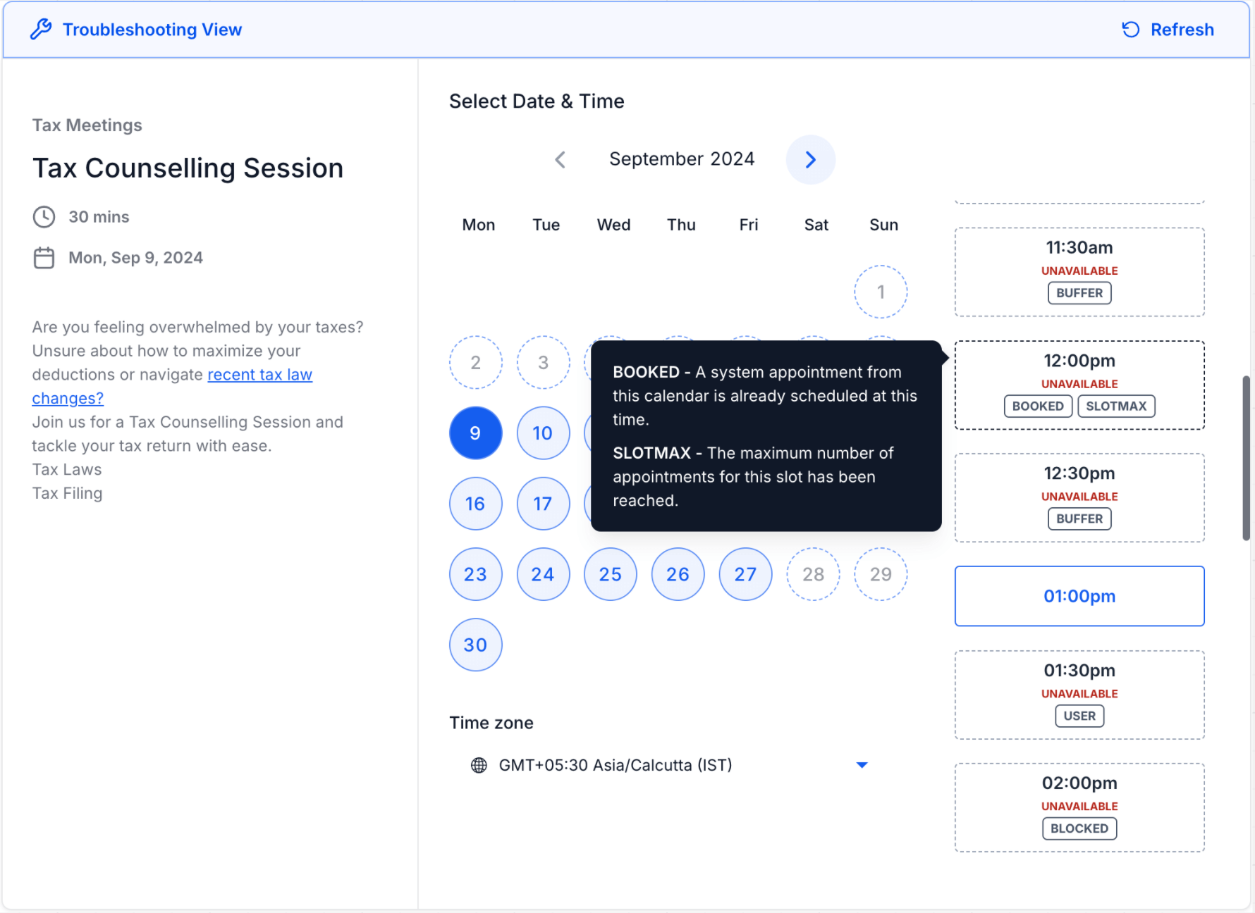This screenshot has height=913, width=1255.
Task: Click the 12:00pm slot time label
Action: pyautogui.click(x=1079, y=361)
